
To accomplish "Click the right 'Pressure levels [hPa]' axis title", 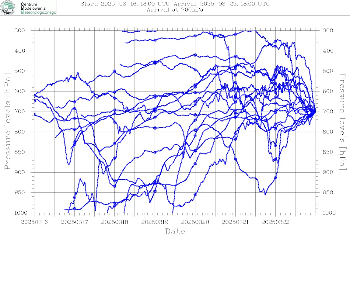I will click(x=342, y=122).
